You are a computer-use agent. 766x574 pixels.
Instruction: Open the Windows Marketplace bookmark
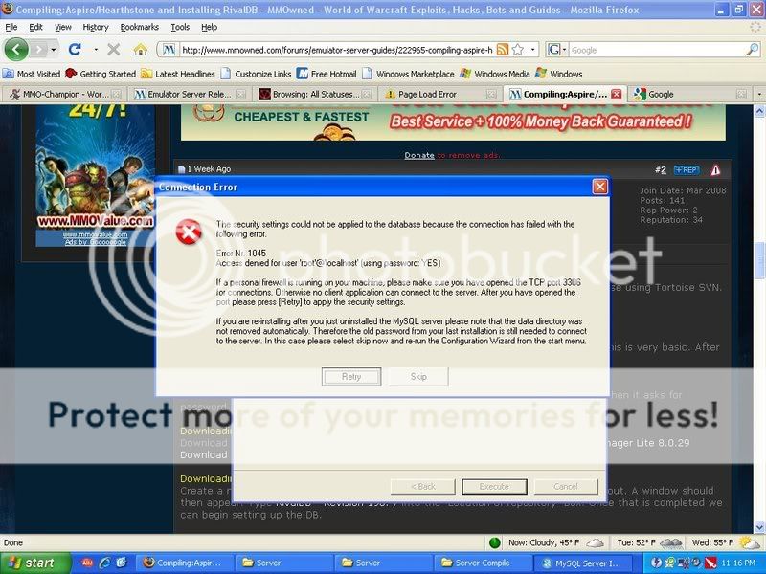click(409, 74)
